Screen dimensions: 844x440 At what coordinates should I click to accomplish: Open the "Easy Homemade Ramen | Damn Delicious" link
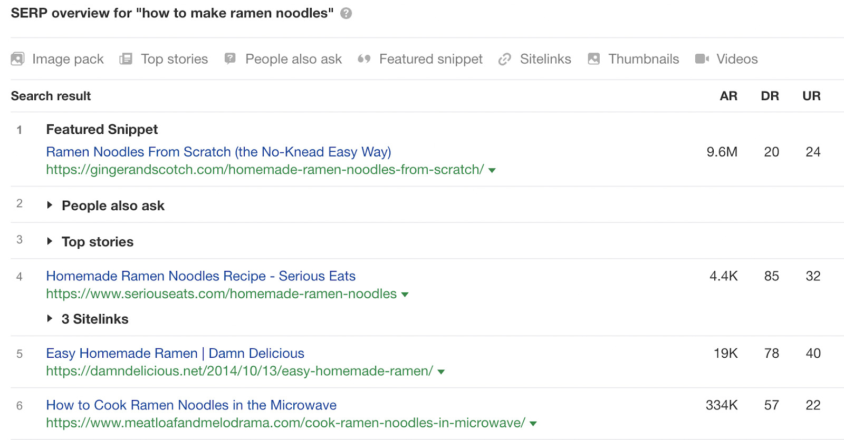(175, 354)
